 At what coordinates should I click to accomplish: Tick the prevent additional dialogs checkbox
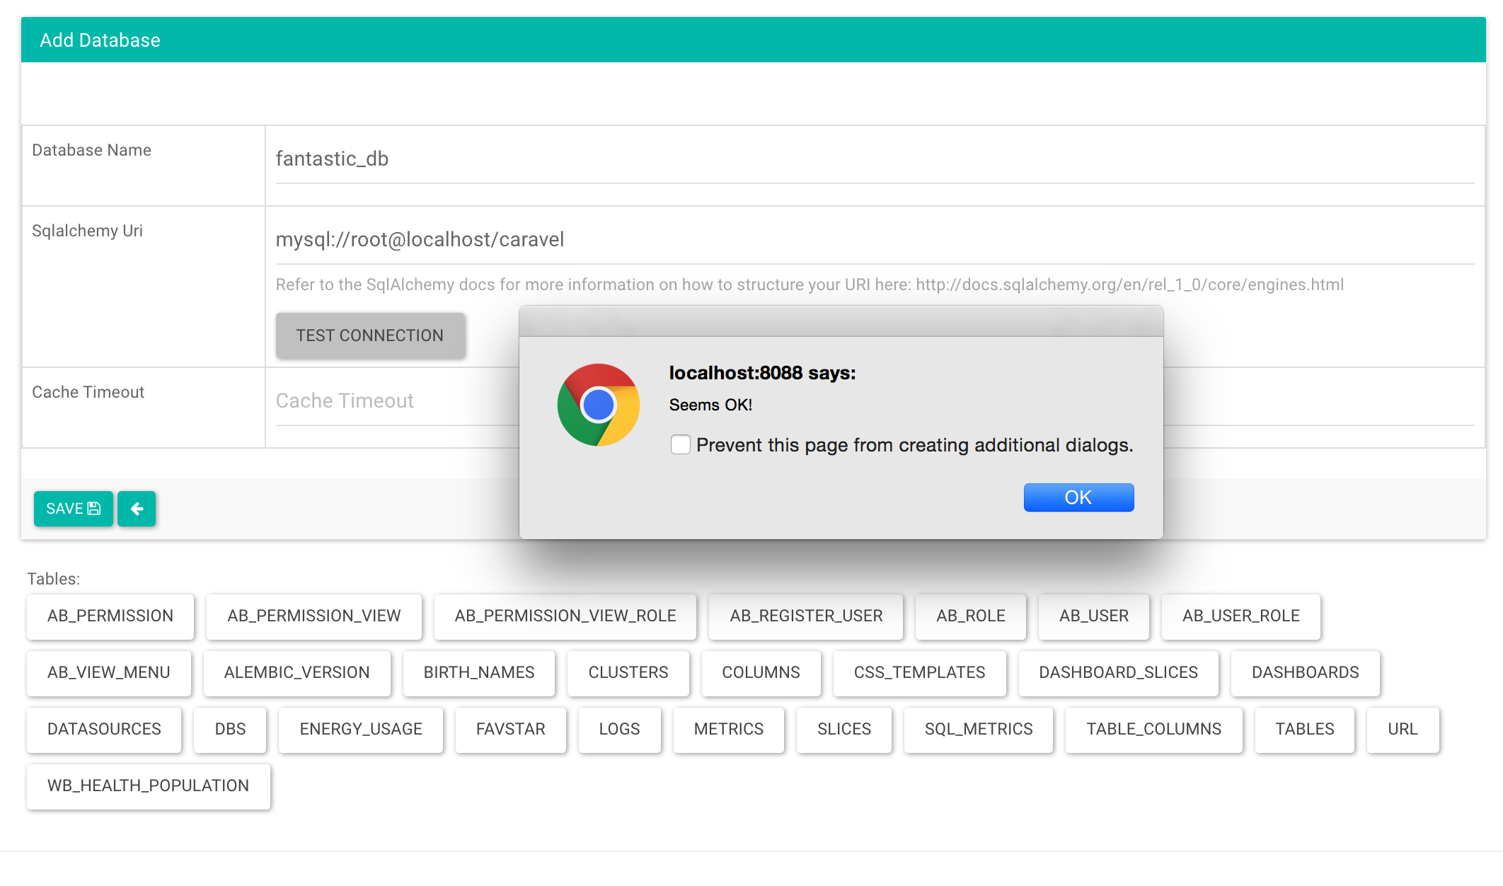click(681, 444)
